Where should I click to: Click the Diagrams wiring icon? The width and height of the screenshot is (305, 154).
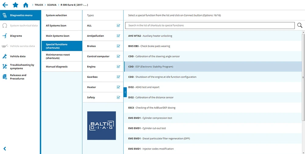[5, 36]
